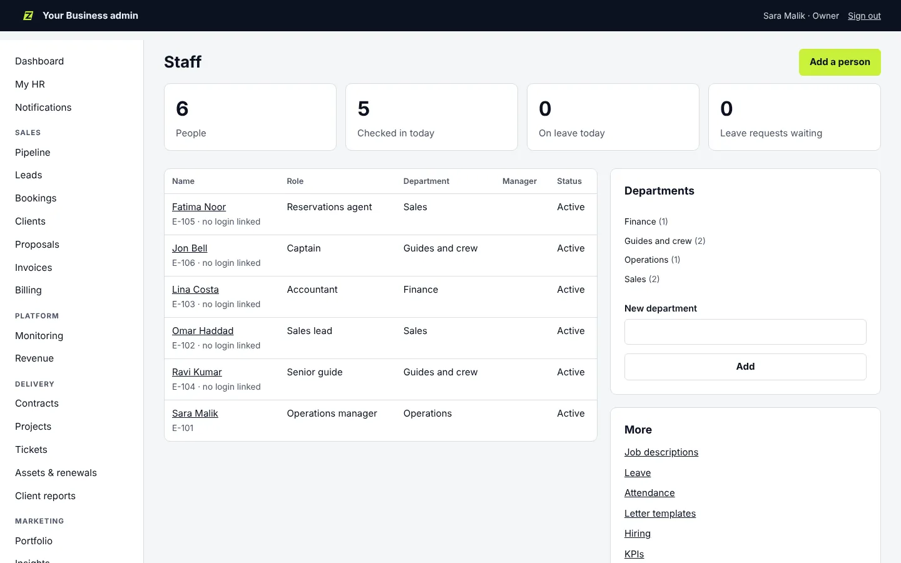The image size is (901, 563).
Task: Sign out of the admin
Action: (864, 16)
